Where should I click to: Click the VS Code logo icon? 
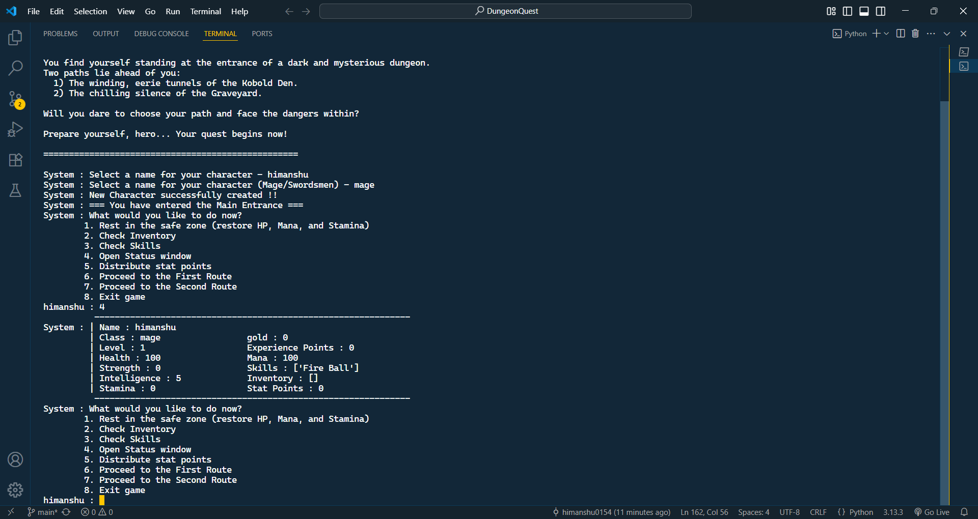tap(11, 11)
